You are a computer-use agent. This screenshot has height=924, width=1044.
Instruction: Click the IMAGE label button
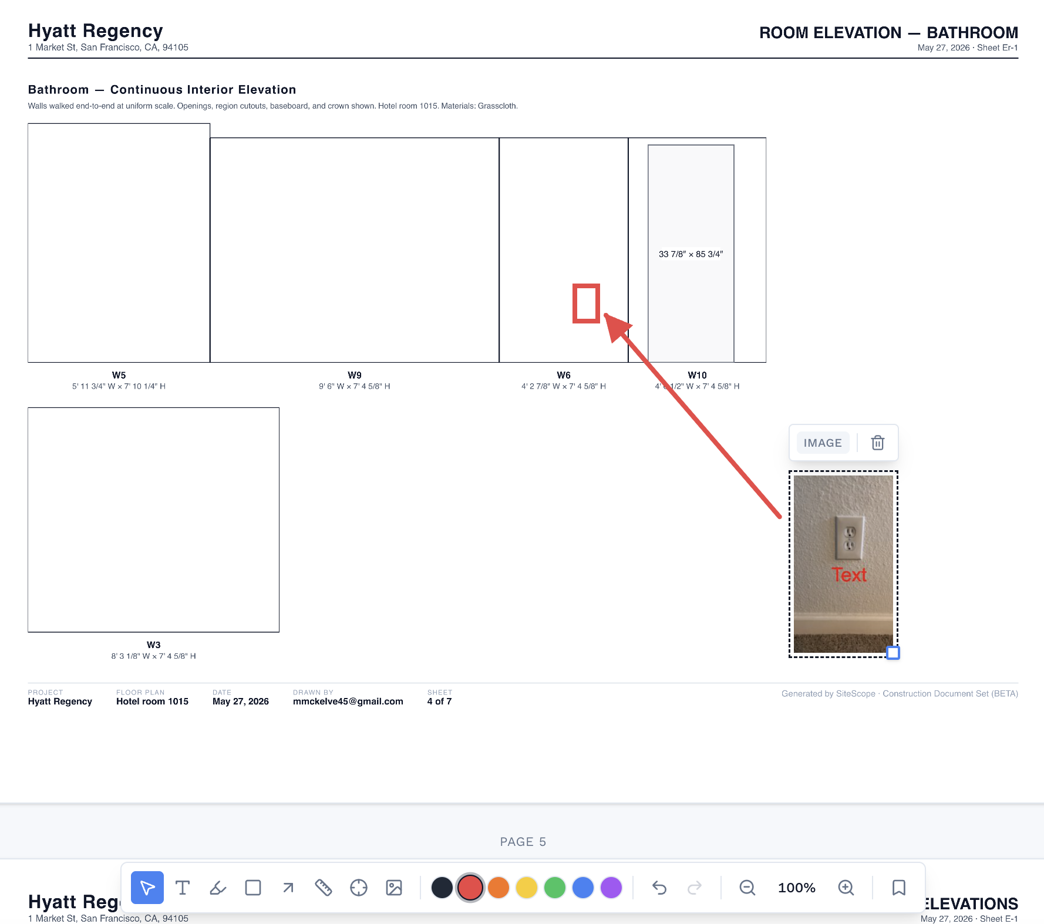(823, 443)
